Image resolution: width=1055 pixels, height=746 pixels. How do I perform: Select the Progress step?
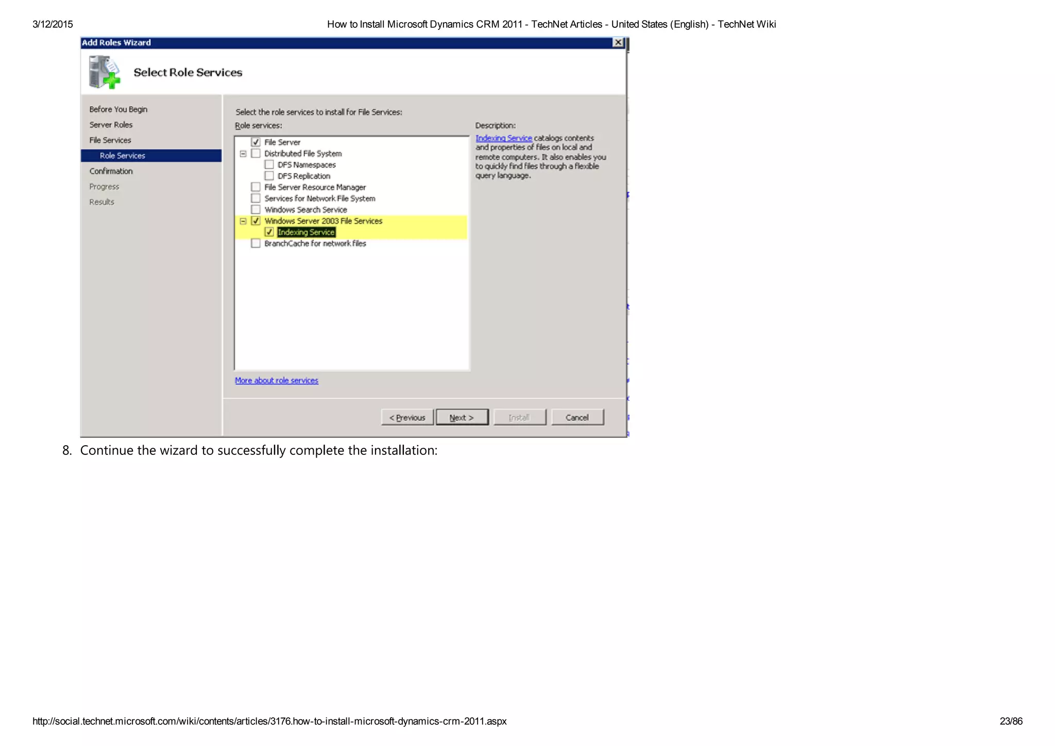tap(104, 186)
